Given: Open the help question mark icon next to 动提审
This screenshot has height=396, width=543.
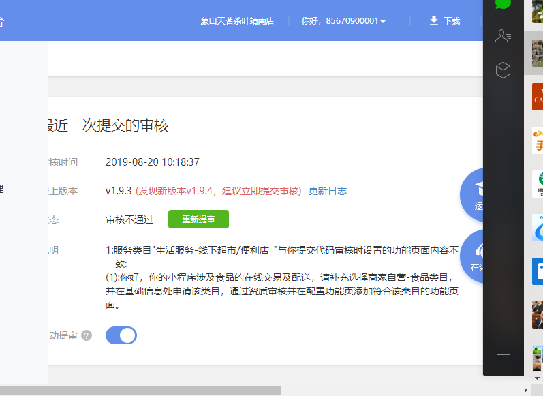Looking at the screenshot, I should 87,335.
